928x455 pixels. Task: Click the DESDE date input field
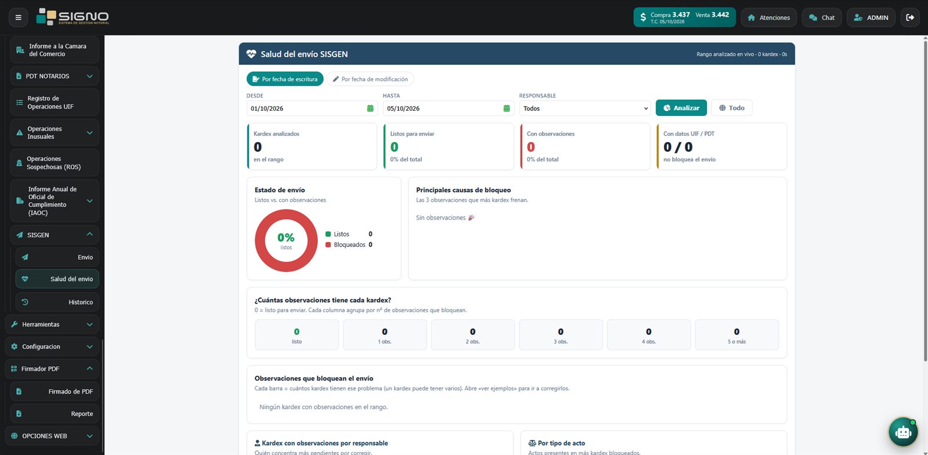(312, 108)
